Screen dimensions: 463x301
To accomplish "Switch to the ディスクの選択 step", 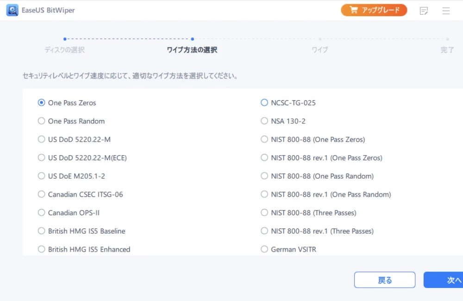I will tap(65, 49).
